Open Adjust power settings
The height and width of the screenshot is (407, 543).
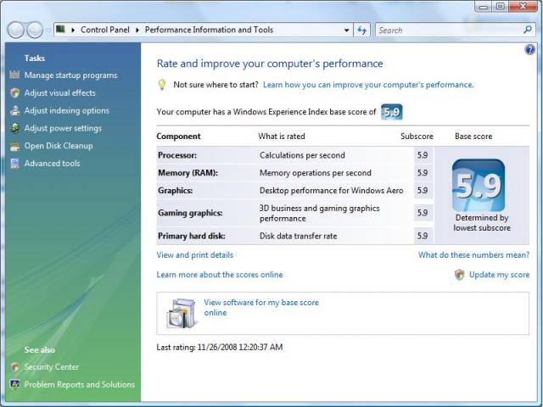tap(63, 128)
